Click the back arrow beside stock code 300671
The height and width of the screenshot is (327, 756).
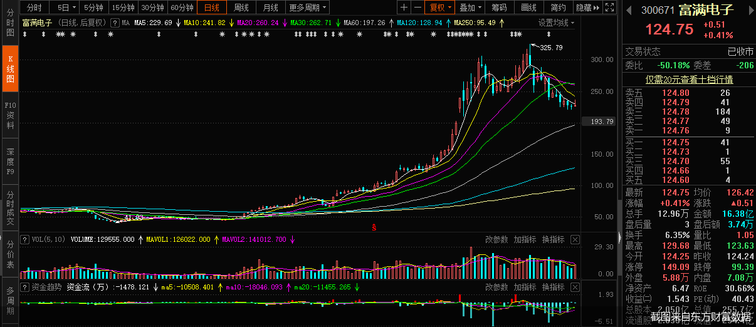click(629, 9)
